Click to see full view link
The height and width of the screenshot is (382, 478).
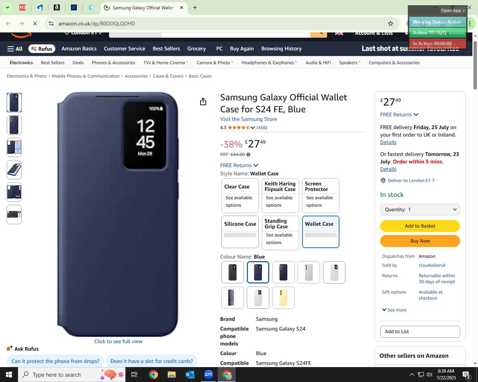click(118, 341)
